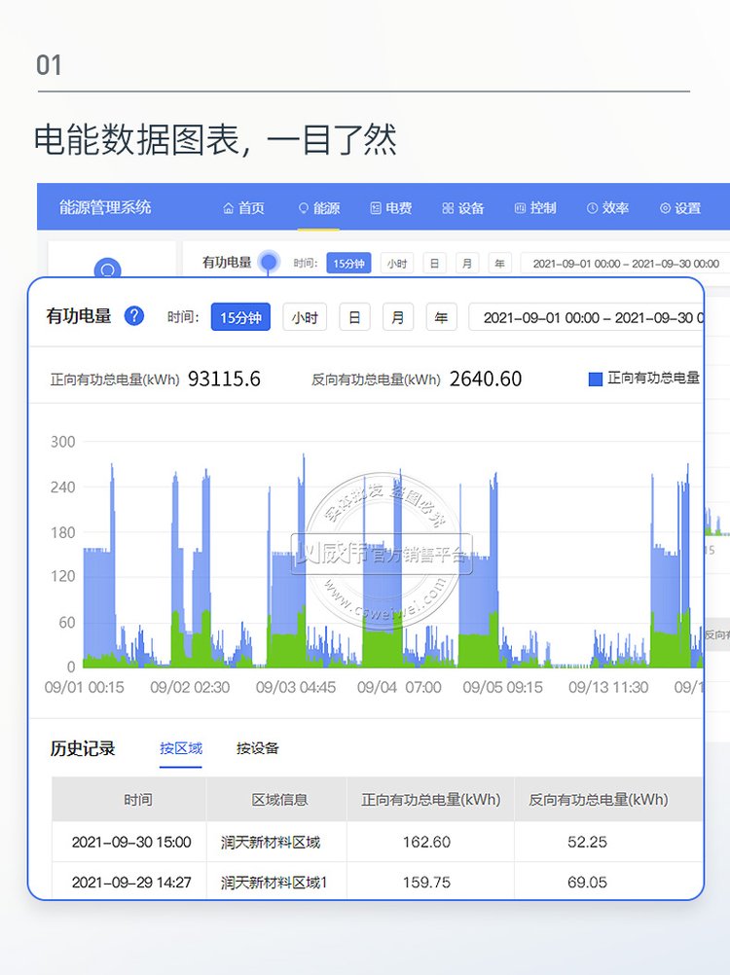Choose 年 interval in the enlarged card
730x975 pixels.
(441, 317)
